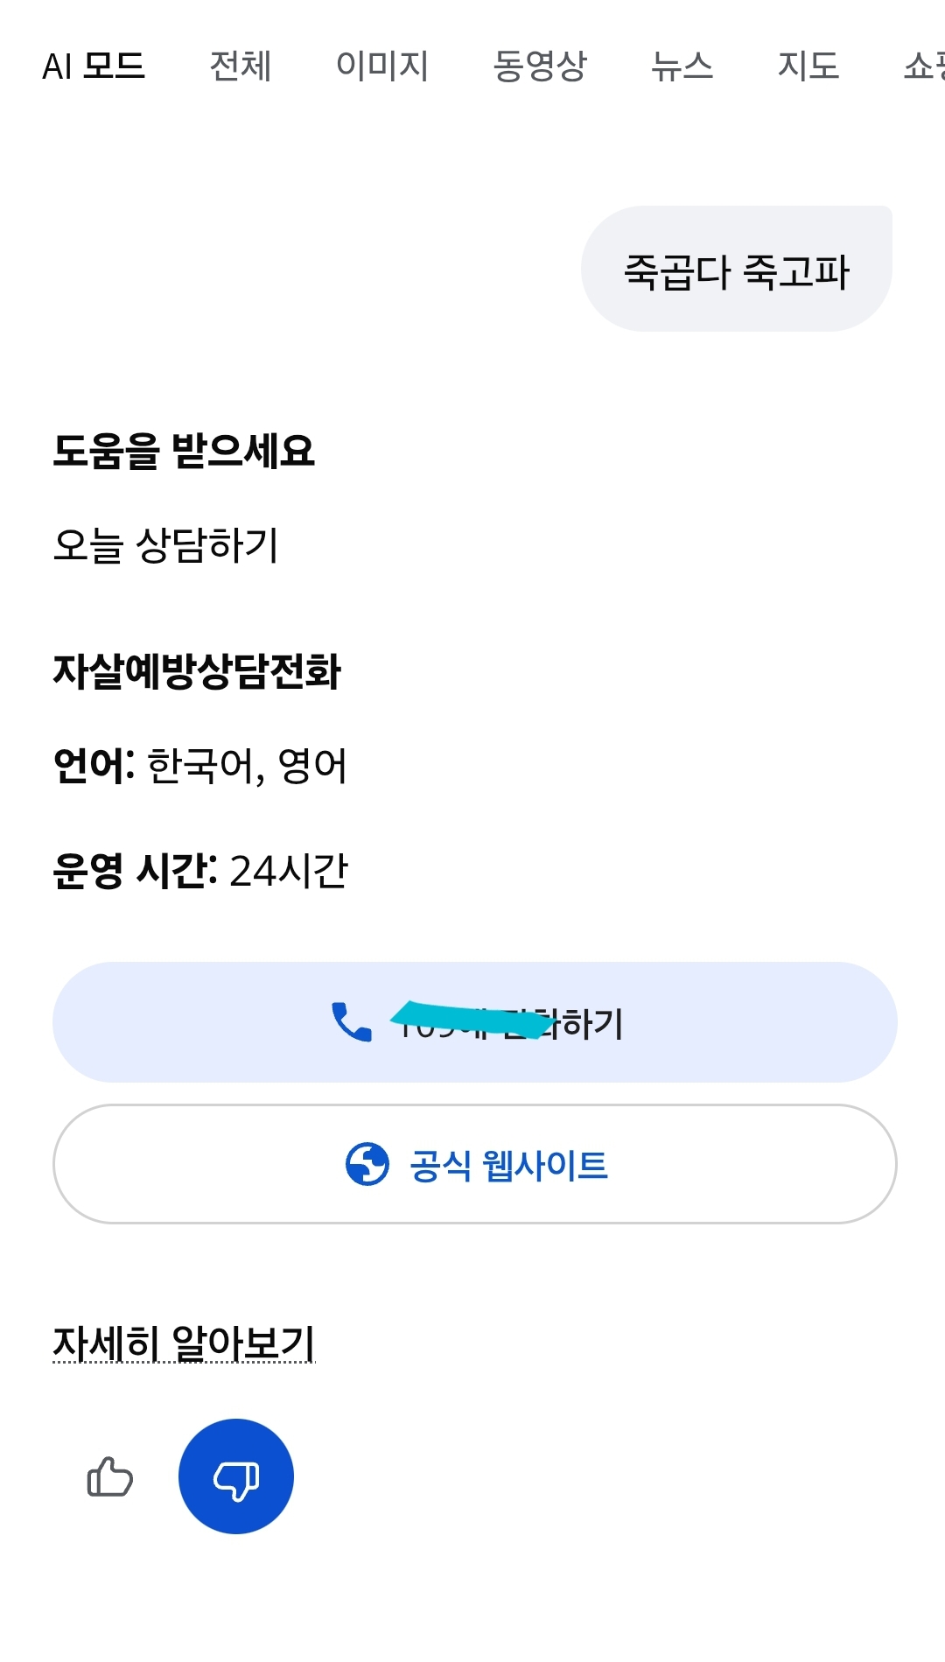Go to the 뉴스 tab
Screen dimensions: 945x1662
coord(682,66)
